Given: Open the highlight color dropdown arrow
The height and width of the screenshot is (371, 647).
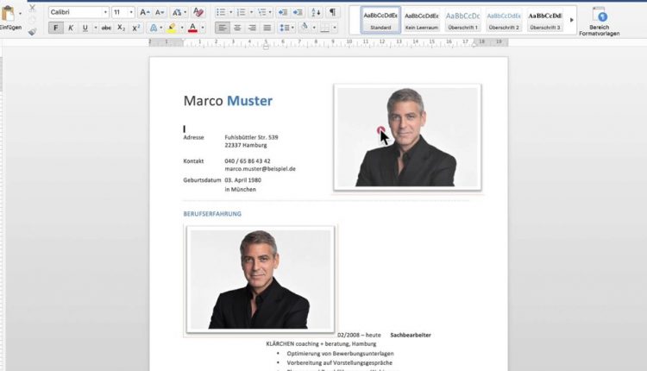Looking at the screenshot, I should pyautogui.click(x=182, y=28).
